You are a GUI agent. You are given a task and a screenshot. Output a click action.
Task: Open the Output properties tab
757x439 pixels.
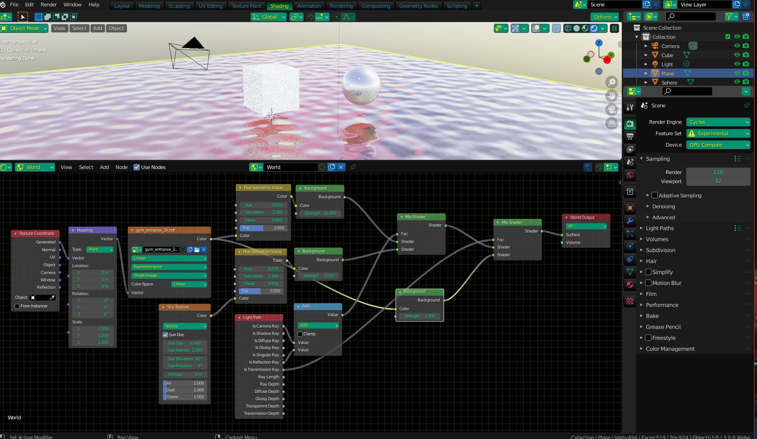tap(630, 137)
